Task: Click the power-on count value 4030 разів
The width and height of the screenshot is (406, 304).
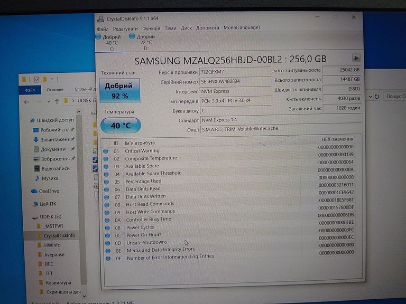Action: coord(342,99)
